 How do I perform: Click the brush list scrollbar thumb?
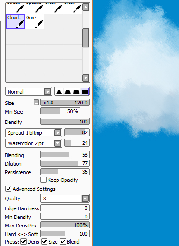85,38
